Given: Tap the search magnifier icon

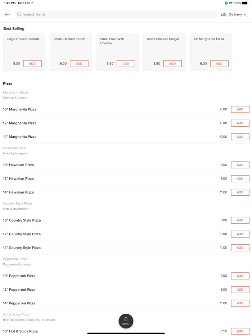Looking at the screenshot, I should pyautogui.click(x=19, y=14).
